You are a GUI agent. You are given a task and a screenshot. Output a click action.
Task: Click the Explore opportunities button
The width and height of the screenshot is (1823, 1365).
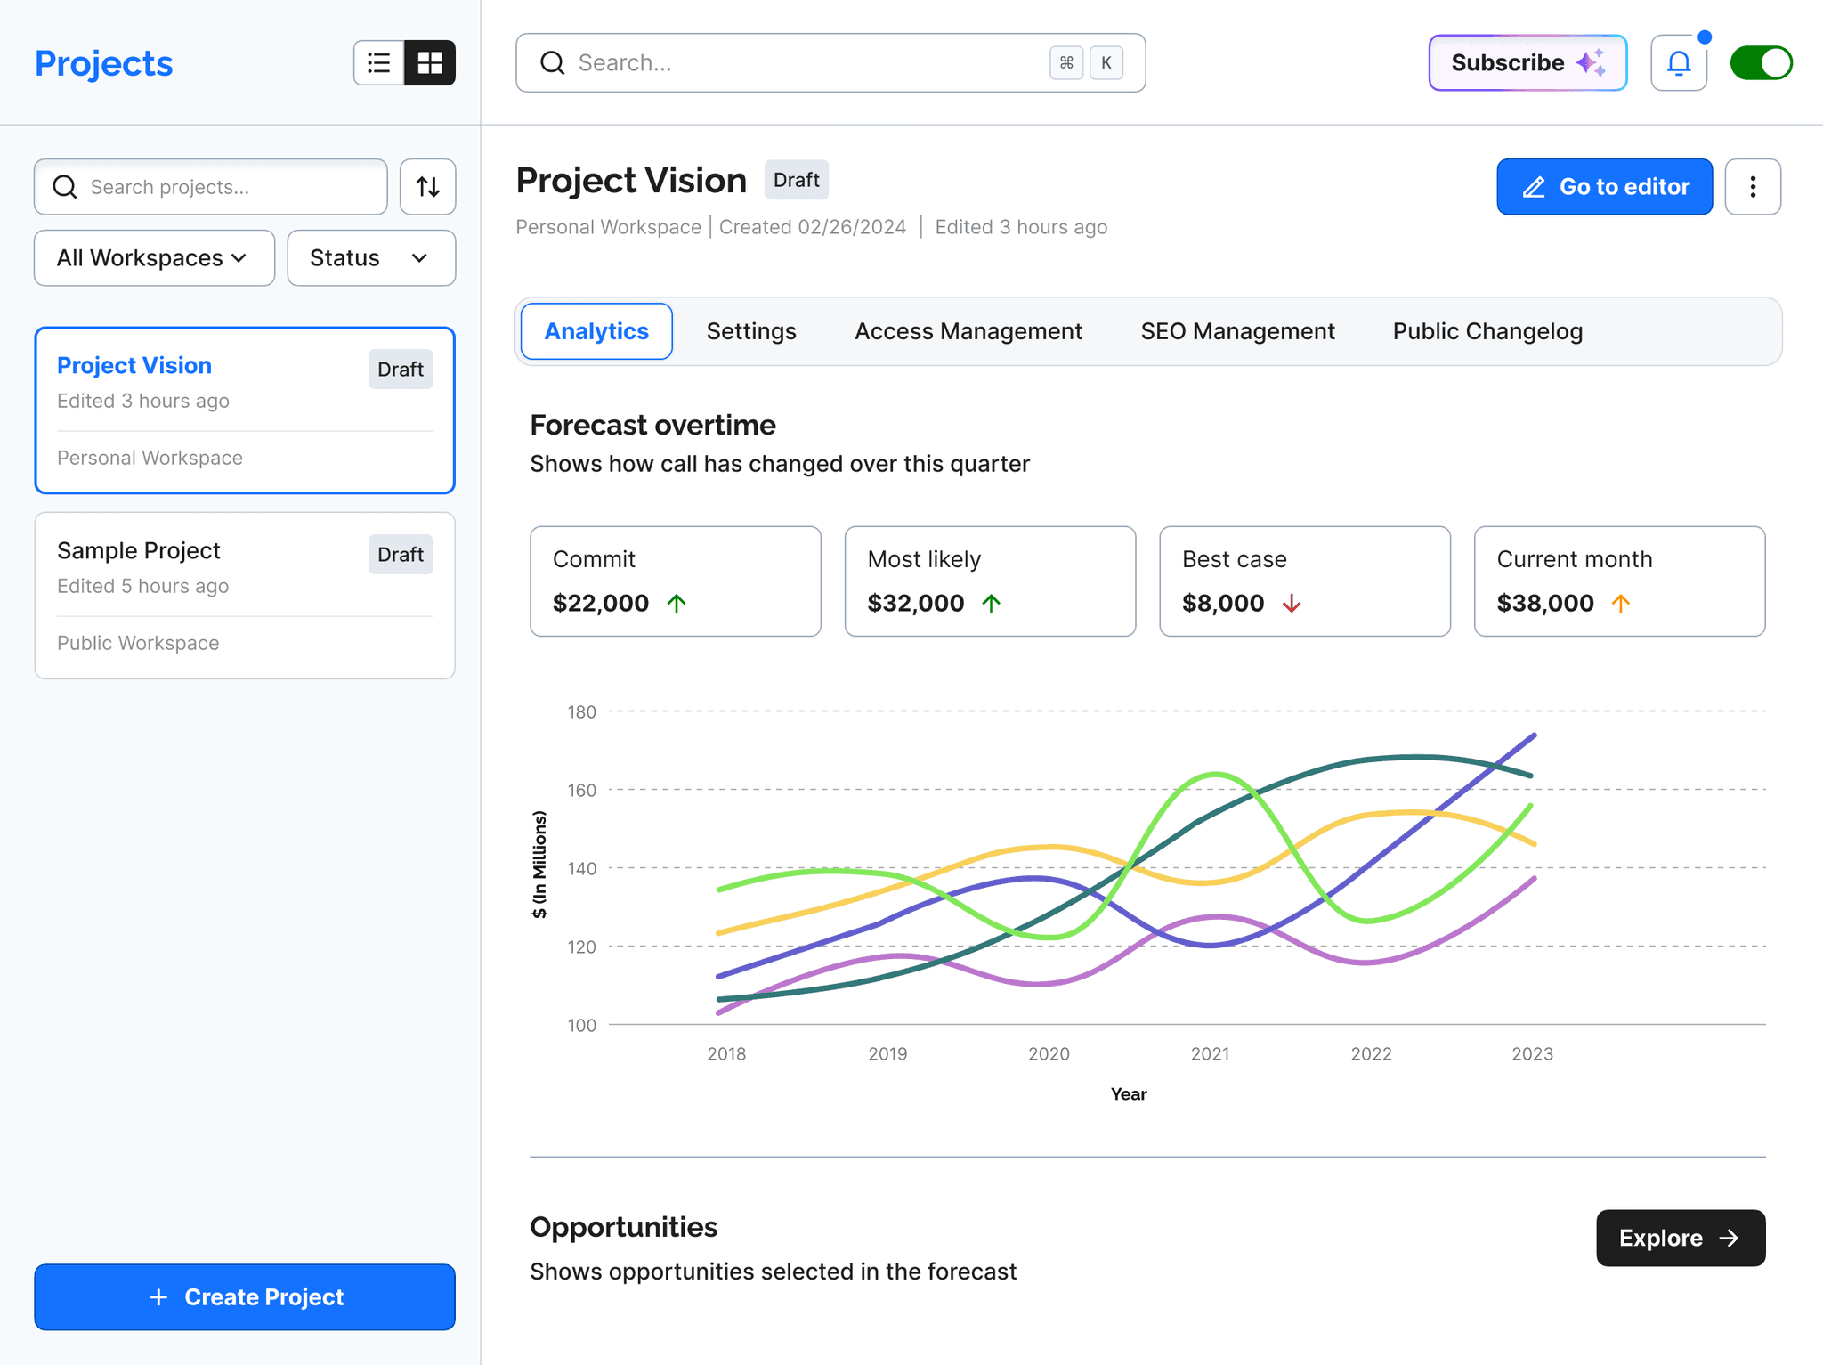(x=1680, y=1238)
